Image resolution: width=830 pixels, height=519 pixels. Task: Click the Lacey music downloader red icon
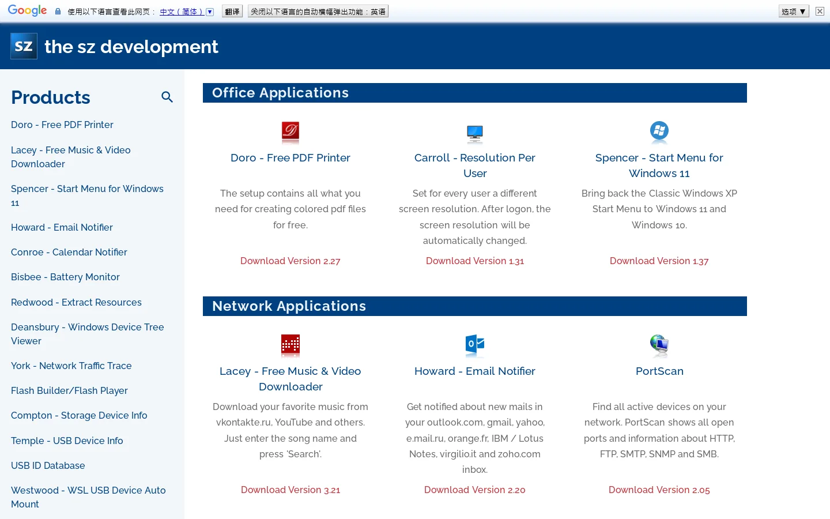click(290, 345)
